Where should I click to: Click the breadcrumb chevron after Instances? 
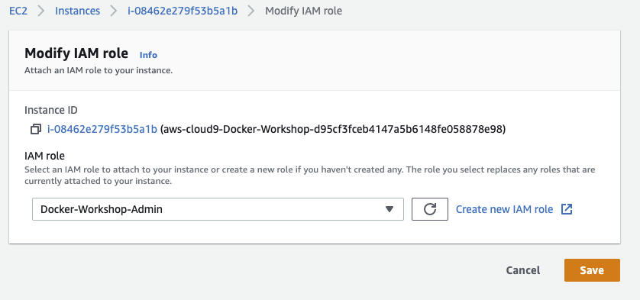[114, 11]
